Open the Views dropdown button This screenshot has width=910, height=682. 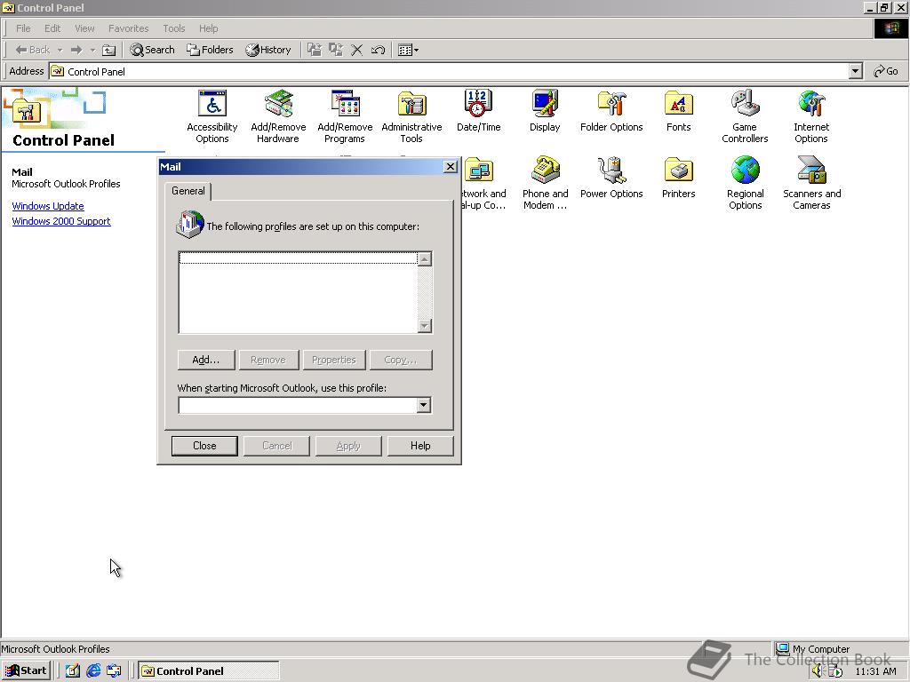tap(409, 50)
